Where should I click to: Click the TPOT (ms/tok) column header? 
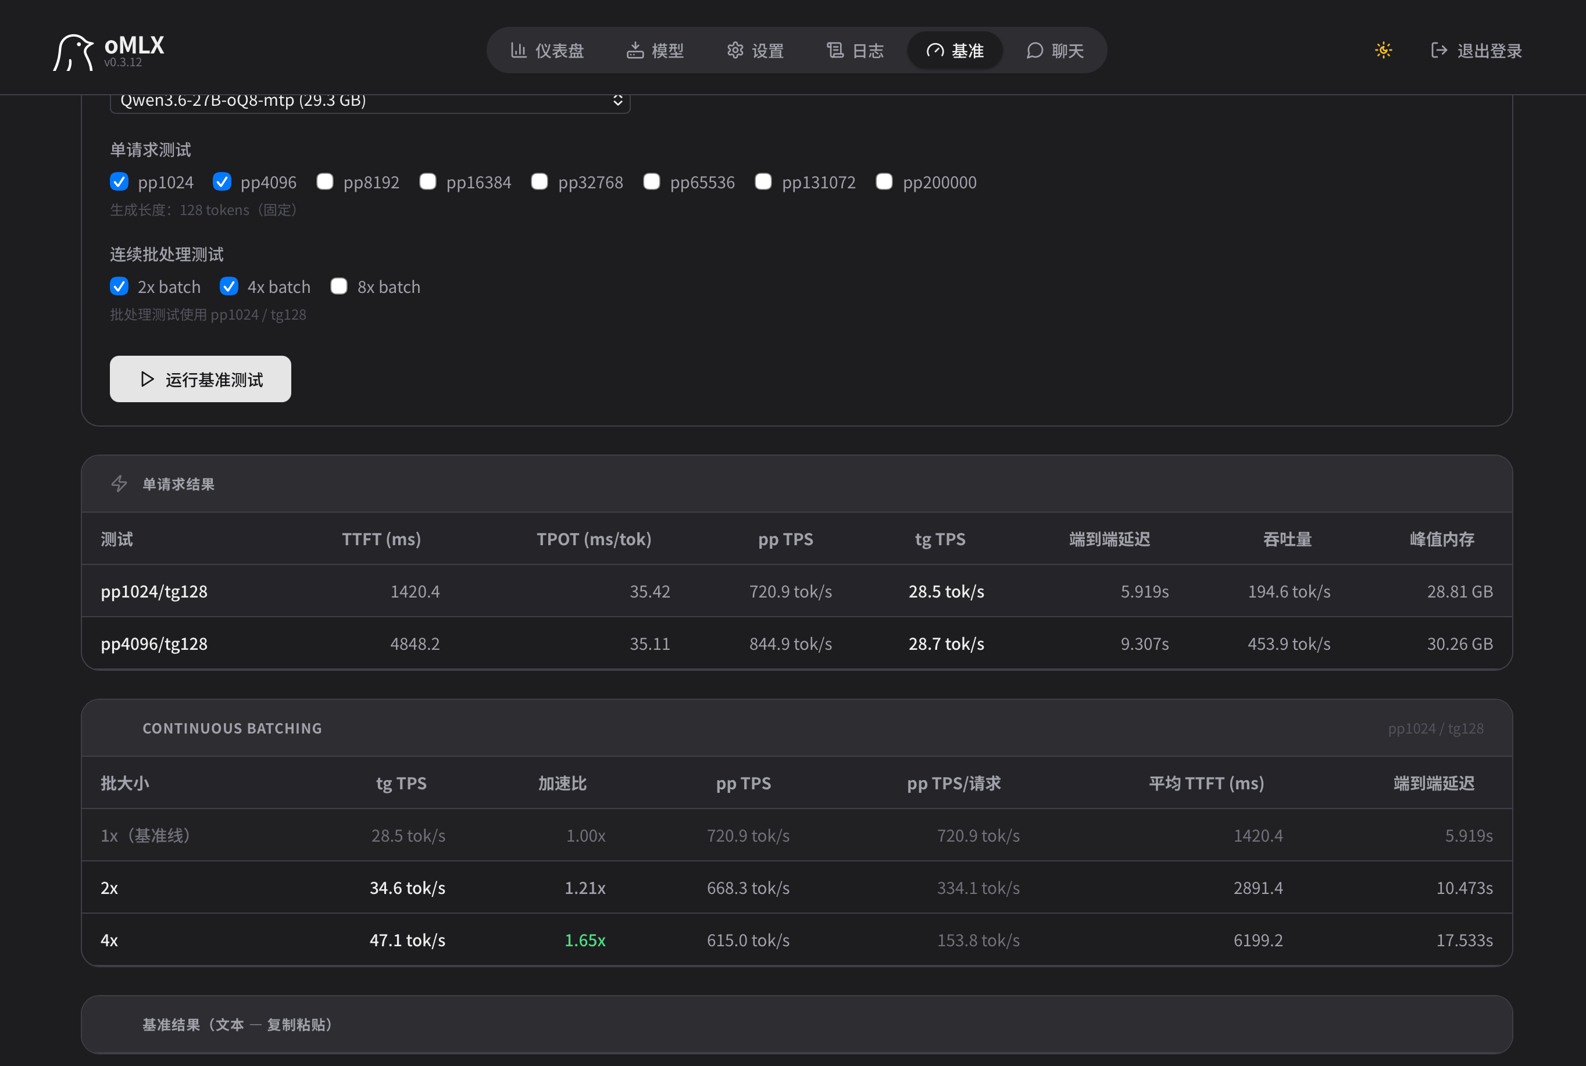[594, 539]
